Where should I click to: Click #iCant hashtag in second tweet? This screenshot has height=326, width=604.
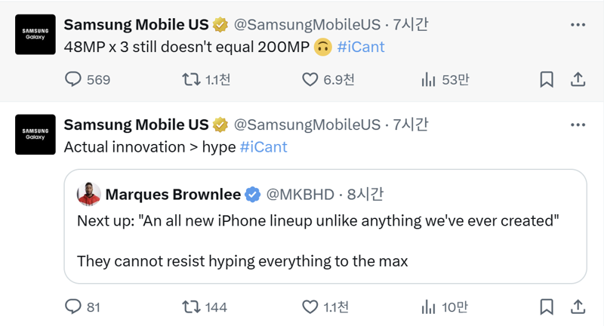pos(263,146)
